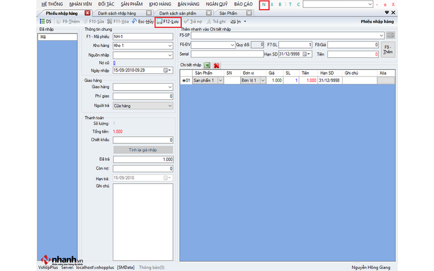Click the Ghi chú text area

pyautogui.click(x=143, y=222)
